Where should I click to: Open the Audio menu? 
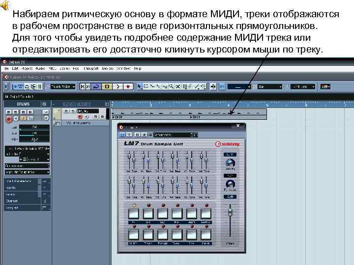pos(40,69)
